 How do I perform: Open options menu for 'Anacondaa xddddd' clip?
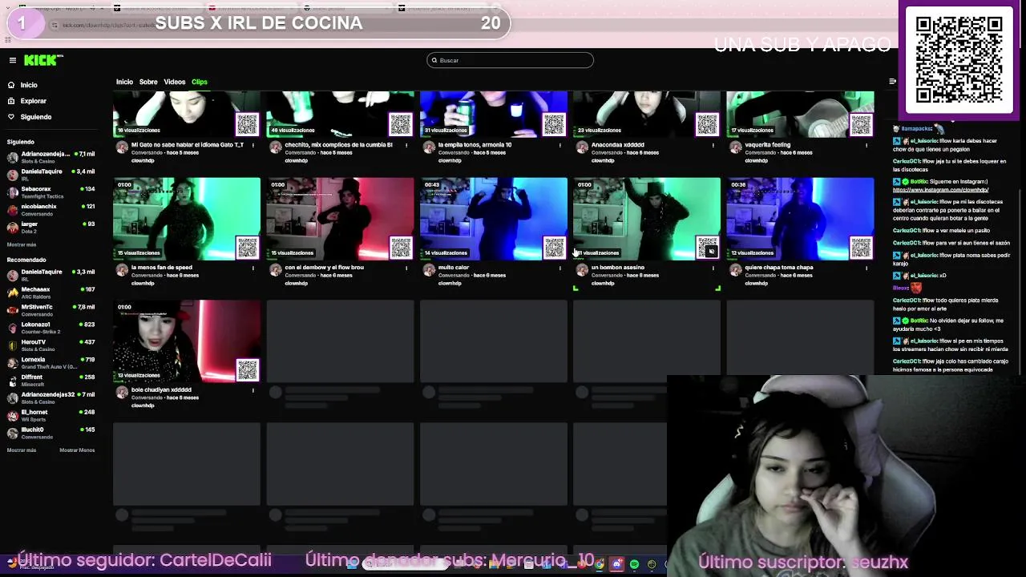point(713,145)
